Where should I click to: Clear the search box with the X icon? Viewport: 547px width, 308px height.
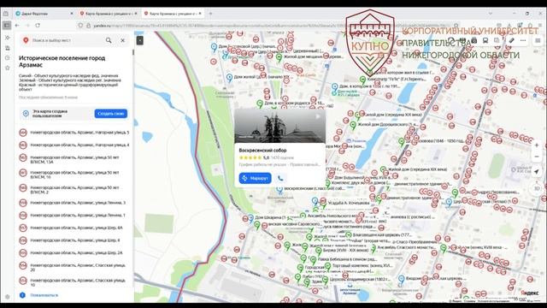click(x=123, y=40)
